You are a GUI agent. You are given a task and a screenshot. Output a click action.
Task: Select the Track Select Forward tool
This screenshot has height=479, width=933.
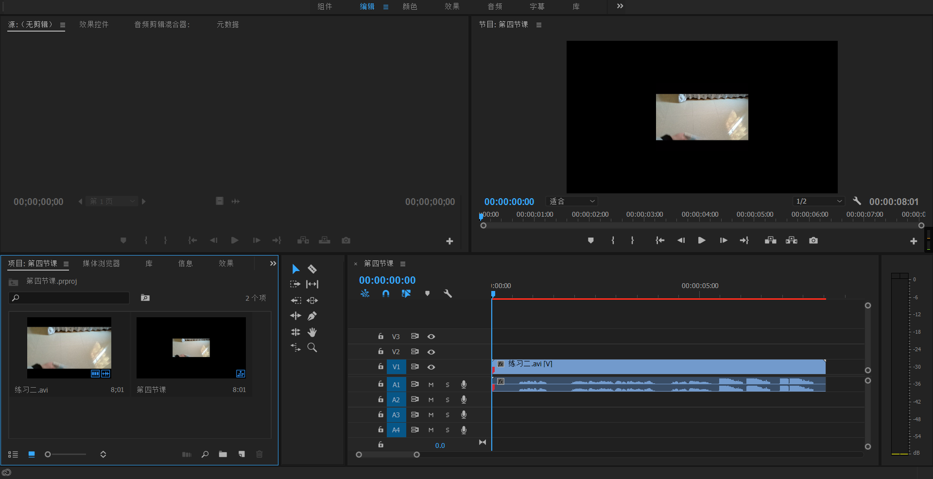pyautogui.click(x=295, y=284)
